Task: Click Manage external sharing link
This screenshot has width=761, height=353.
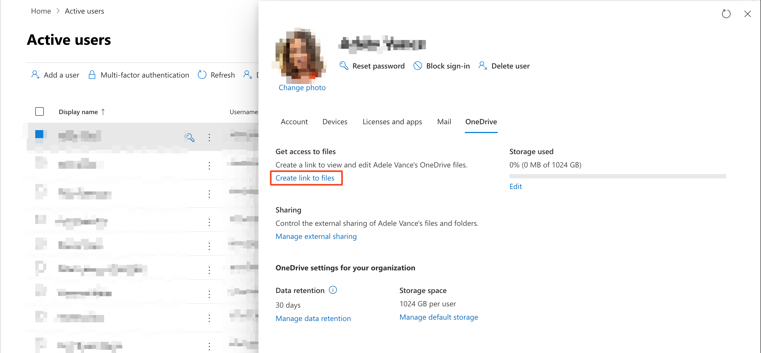Action: tap(316, 236)
